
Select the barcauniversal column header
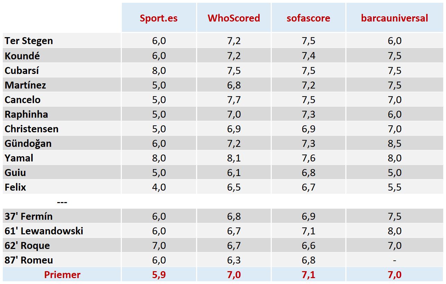point(395,18)
